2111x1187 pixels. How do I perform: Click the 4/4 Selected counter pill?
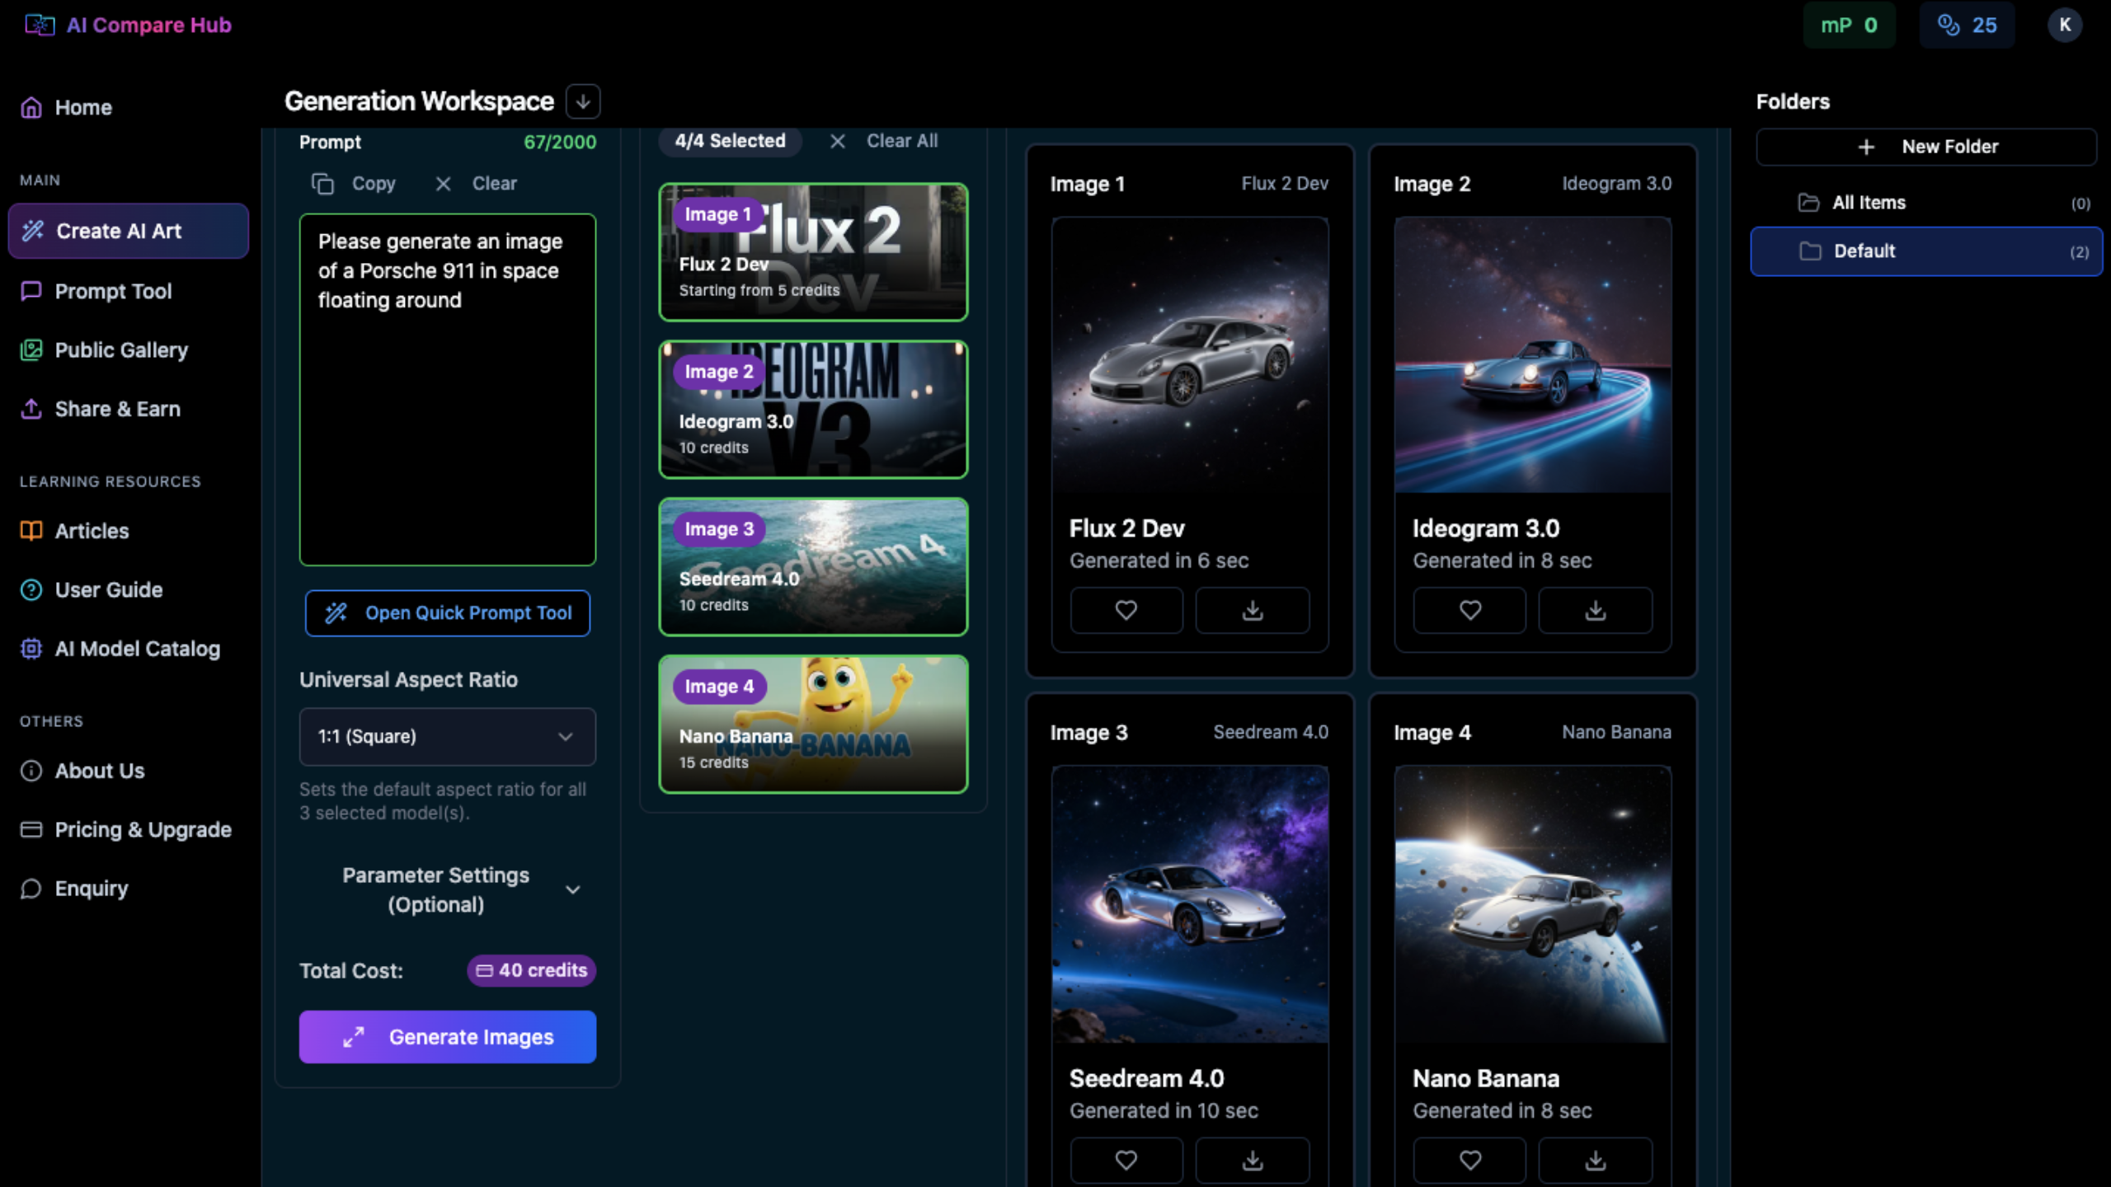point(730,141)
